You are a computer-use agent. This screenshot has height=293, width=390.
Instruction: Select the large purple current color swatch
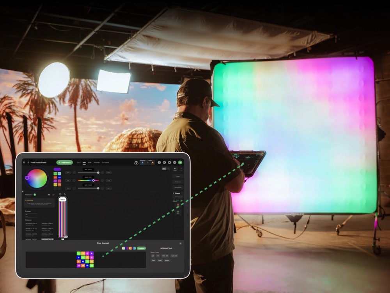[x=57, y=170]
